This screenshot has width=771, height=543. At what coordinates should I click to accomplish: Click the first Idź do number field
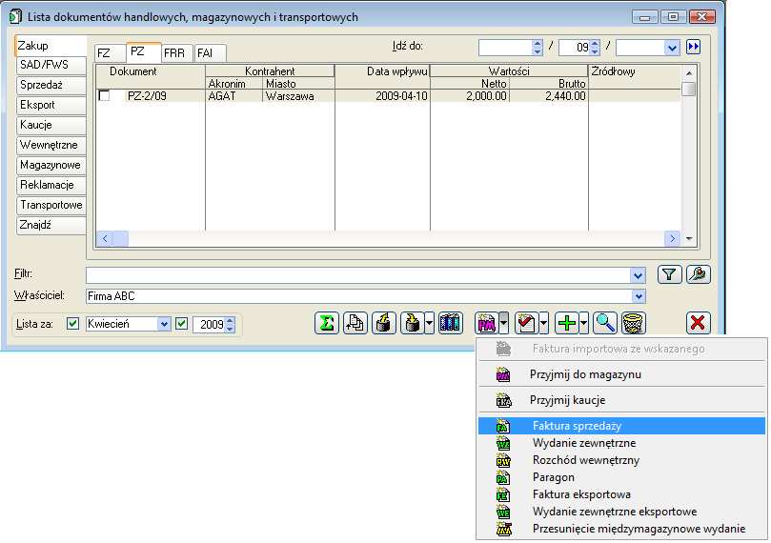pyautogui.click(x=505, y=48)
